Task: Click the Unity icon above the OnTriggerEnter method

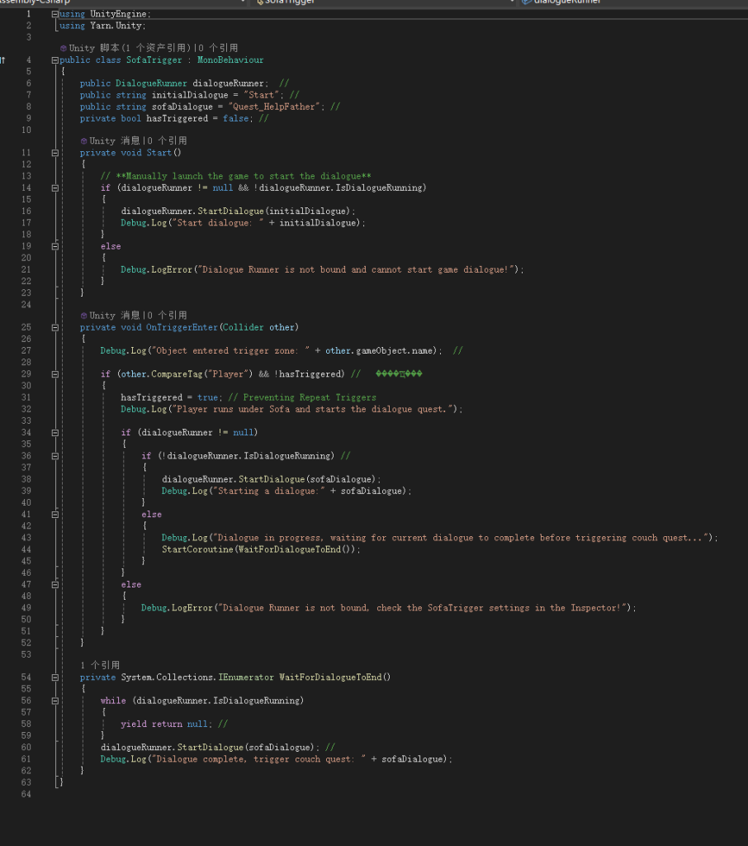Action: [83, 316]
